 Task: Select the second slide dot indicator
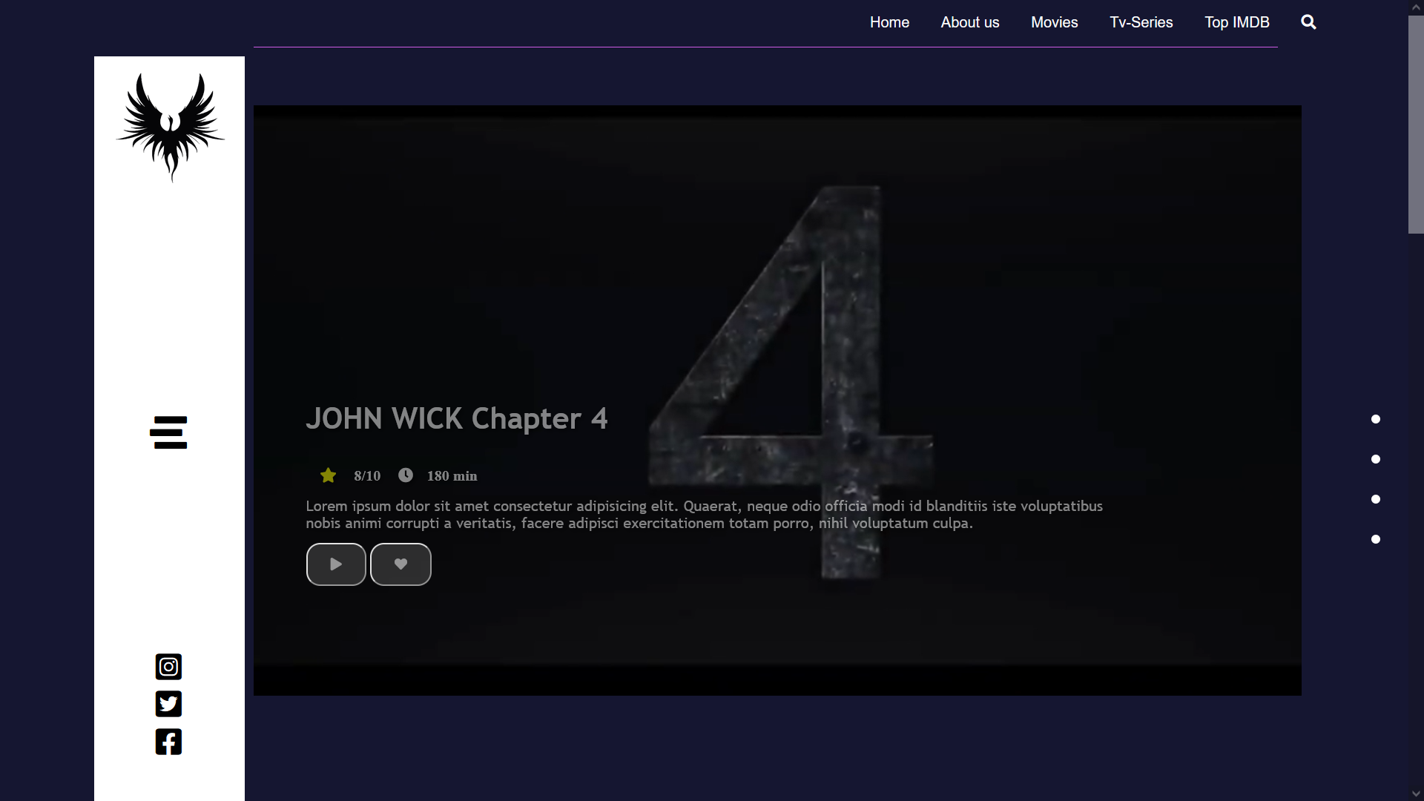pyautogui.click(x=1376, y=459)
